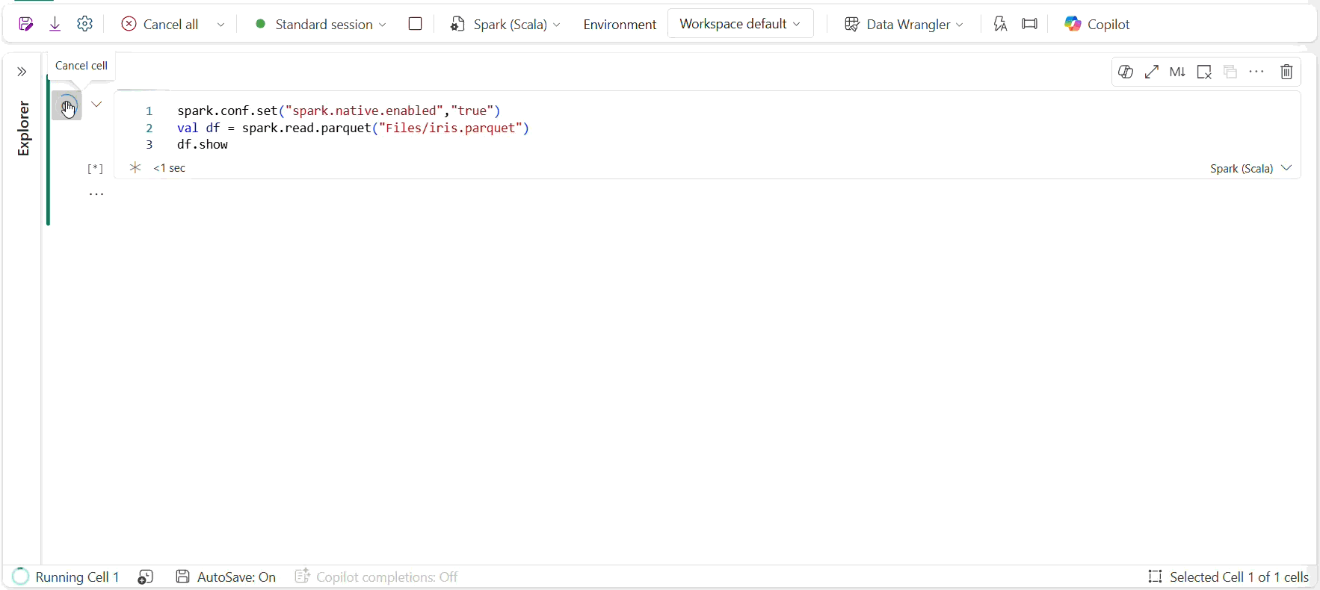Click Copilot icon in cell toolbar
Screen dimensions: 1320x590
1126,72
